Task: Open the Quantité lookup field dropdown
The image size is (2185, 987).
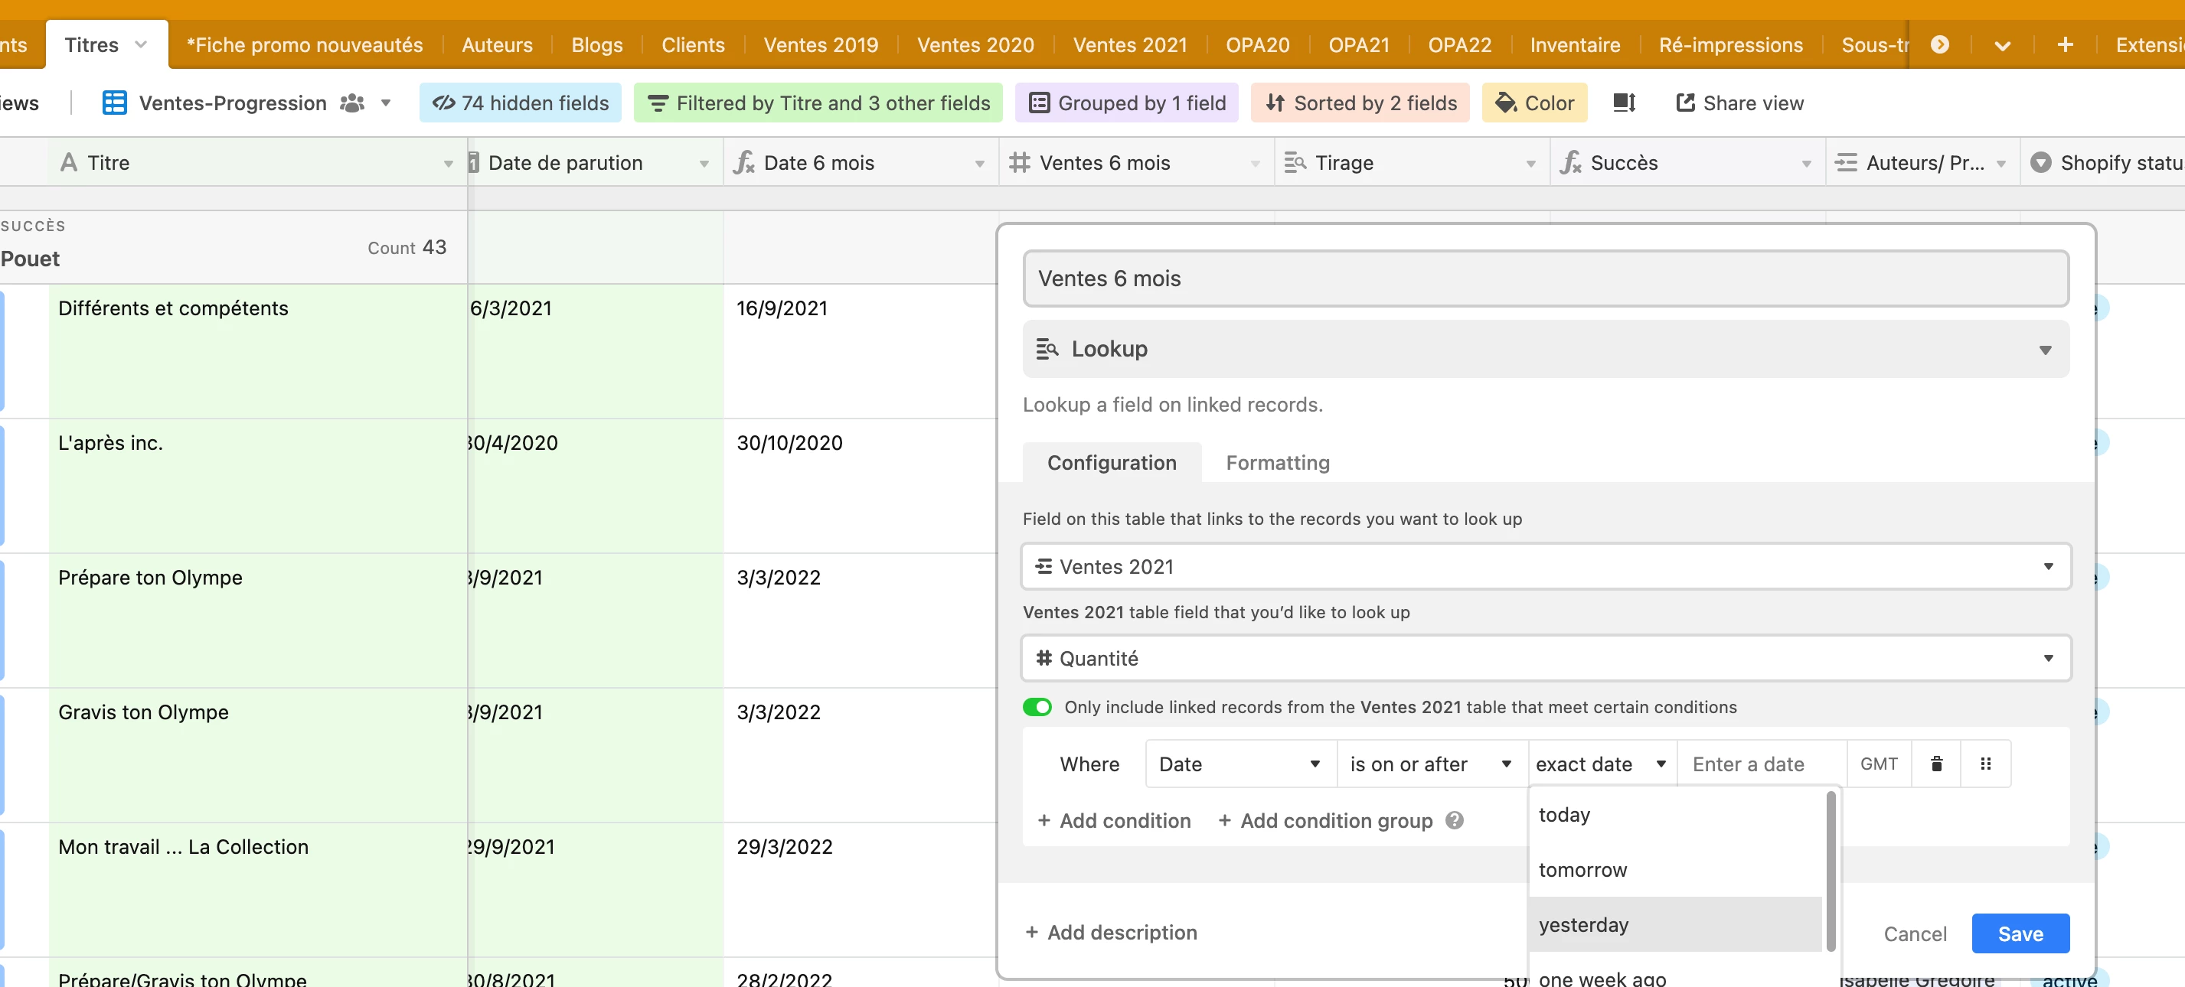Action: [x=1546, y=659]
